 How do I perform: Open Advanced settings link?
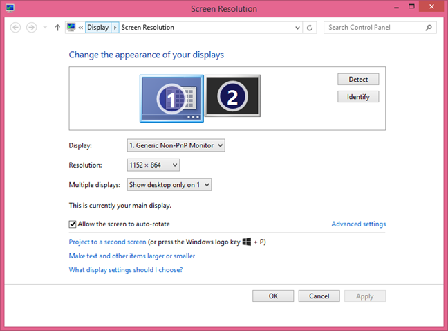(359, 224)
